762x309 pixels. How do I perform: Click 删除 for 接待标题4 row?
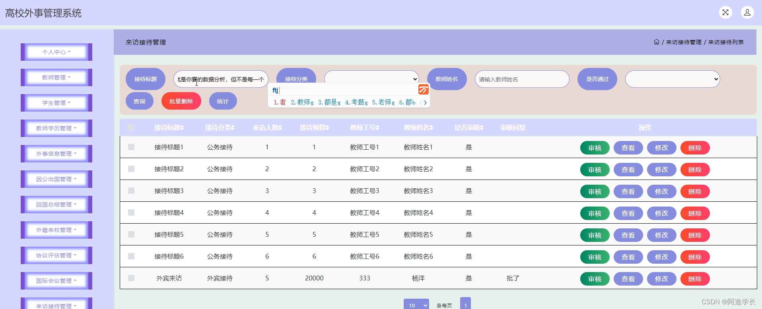tap(695, 213)
